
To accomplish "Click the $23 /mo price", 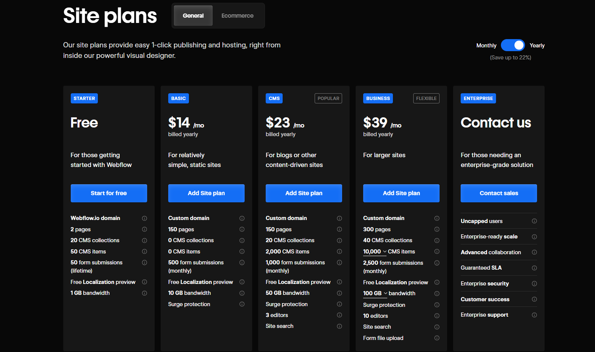I will (x=285, y=123).
